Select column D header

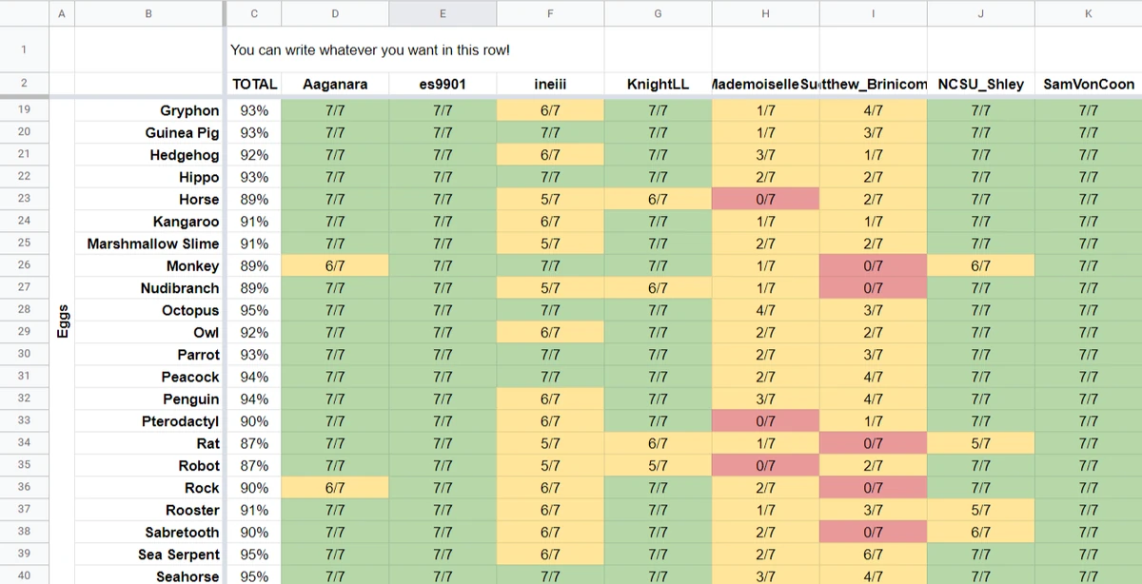tap(335, 13)
